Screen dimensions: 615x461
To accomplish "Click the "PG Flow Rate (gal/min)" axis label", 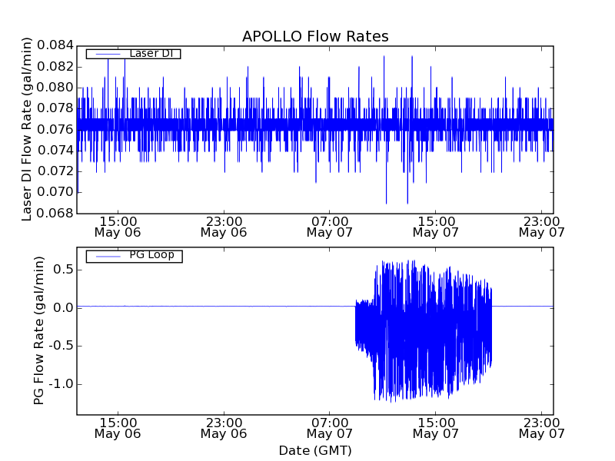I will coord(38,330).
